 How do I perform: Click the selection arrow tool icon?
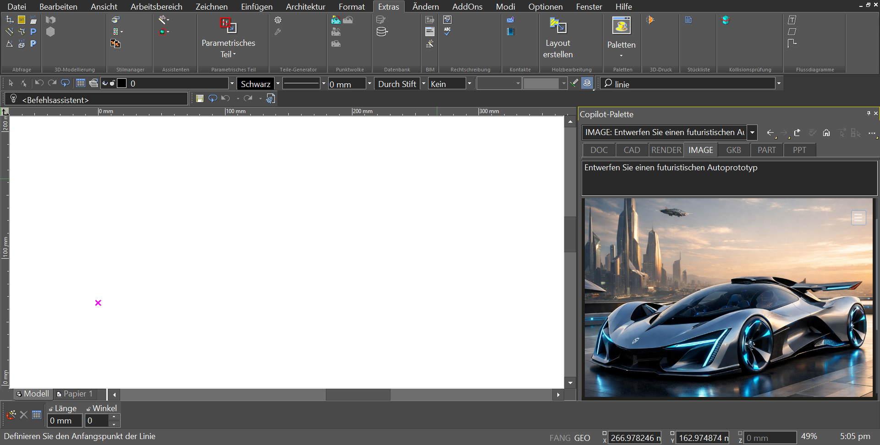11,83
